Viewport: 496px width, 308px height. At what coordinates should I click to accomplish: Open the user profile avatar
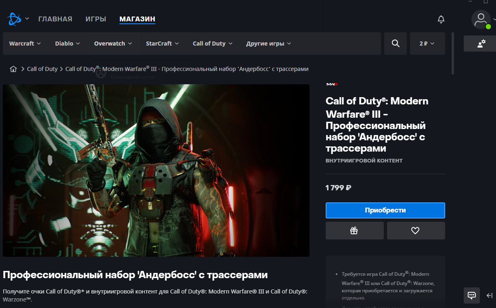(481, 19)
